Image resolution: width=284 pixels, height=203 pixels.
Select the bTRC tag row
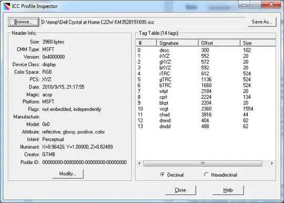pyautogui.click(x=206, y=85)
